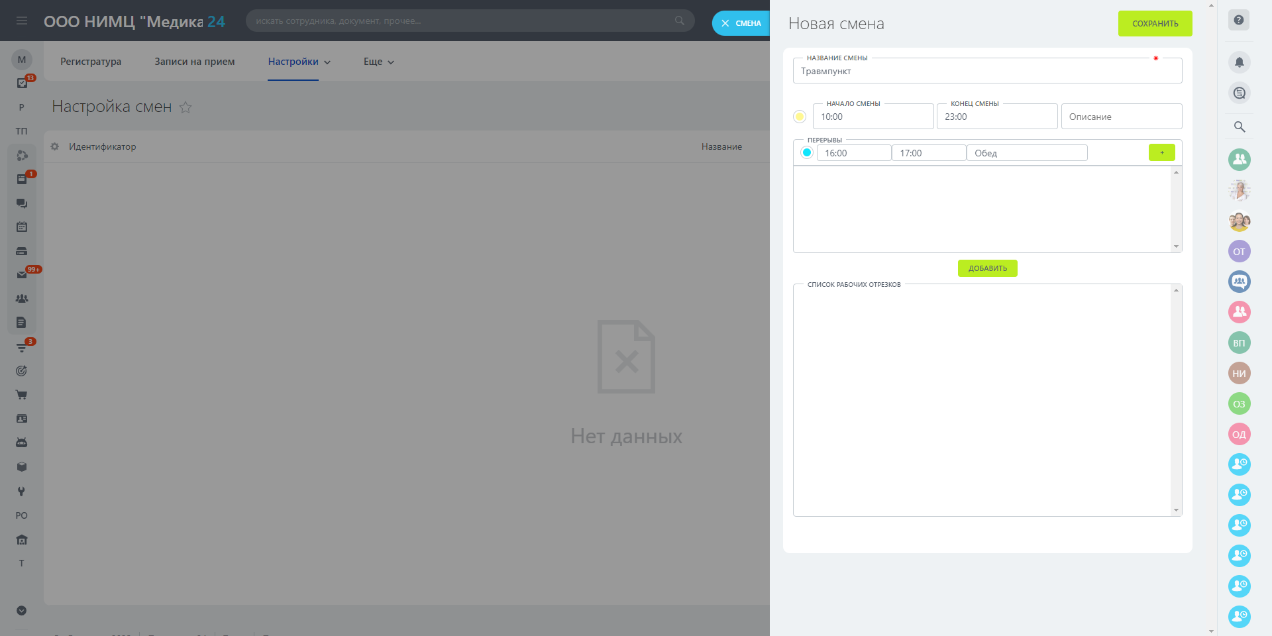
Task: Open the mail icon with 99+ badge
Action: click(x=22, y=275)
